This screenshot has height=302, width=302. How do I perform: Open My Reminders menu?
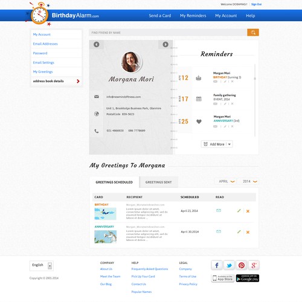coord(193,16)
